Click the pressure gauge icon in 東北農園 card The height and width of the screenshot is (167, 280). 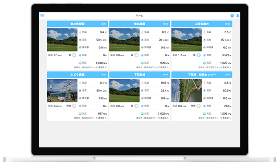142,63
